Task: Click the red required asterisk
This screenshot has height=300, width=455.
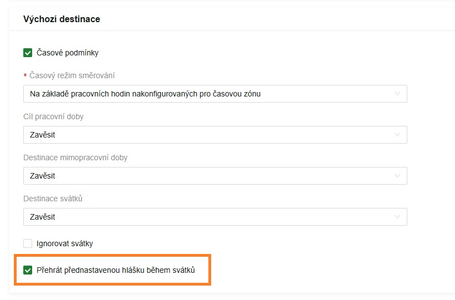Action: pyautogui.click(x=25, y=76)
